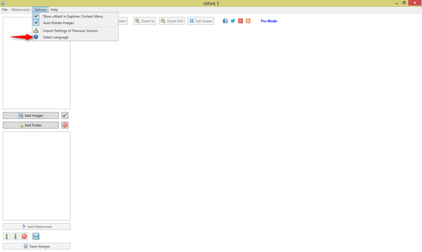Open the Google Plus icon

point(241,21)
